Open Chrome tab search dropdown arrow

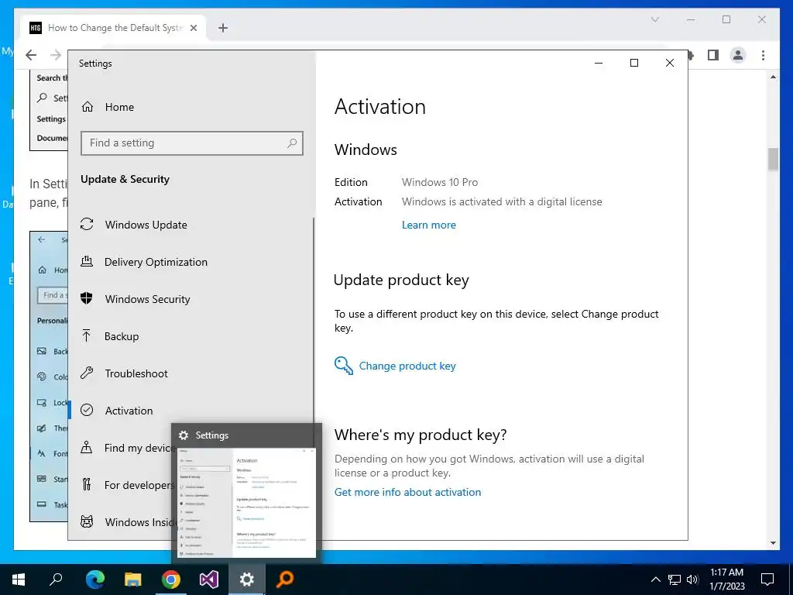tap(655, 19)
